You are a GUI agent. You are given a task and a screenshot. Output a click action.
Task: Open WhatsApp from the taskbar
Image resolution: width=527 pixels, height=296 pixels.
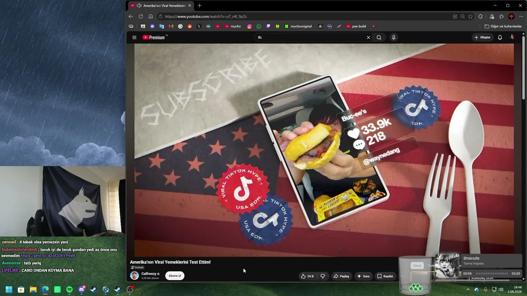pos(57,289)
